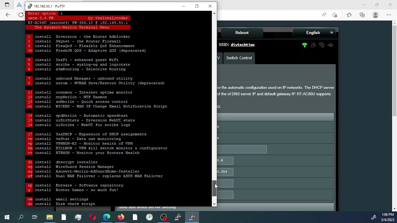Viewport: 397px width, 223px height.
Task: Open the Windows Start menu
Action: [7, 217]
